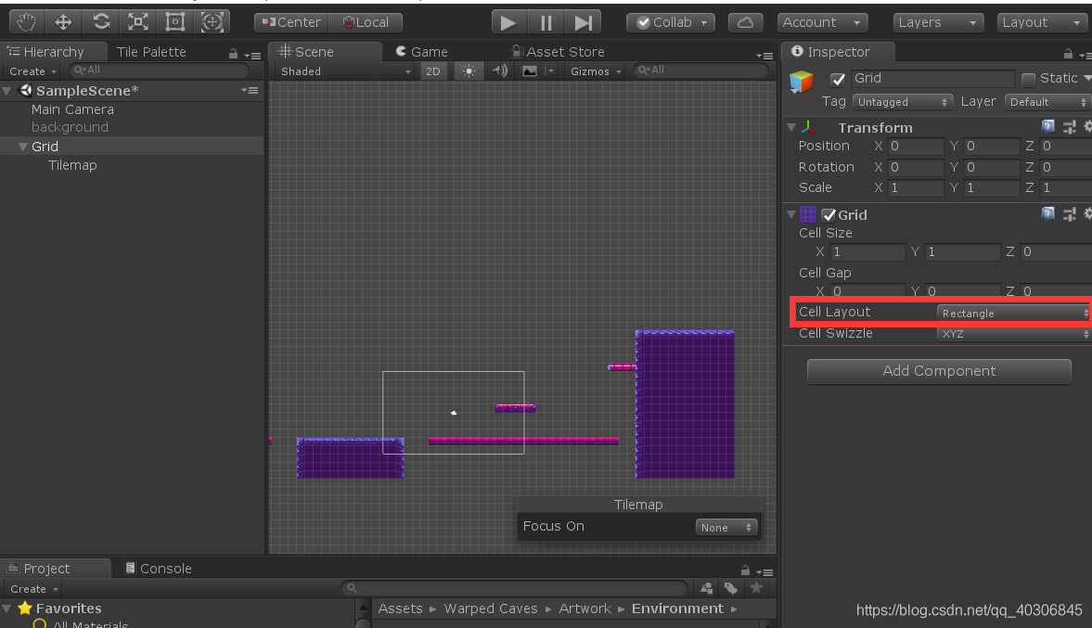Viewport: 1092px width, 628px height.
Task: Open the Layers dropdown
Action: click(x=938, y=22)
